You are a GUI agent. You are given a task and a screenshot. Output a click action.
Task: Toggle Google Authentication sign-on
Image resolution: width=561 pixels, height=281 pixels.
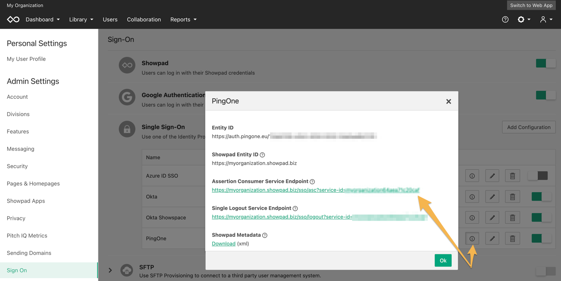click(545, 95)
